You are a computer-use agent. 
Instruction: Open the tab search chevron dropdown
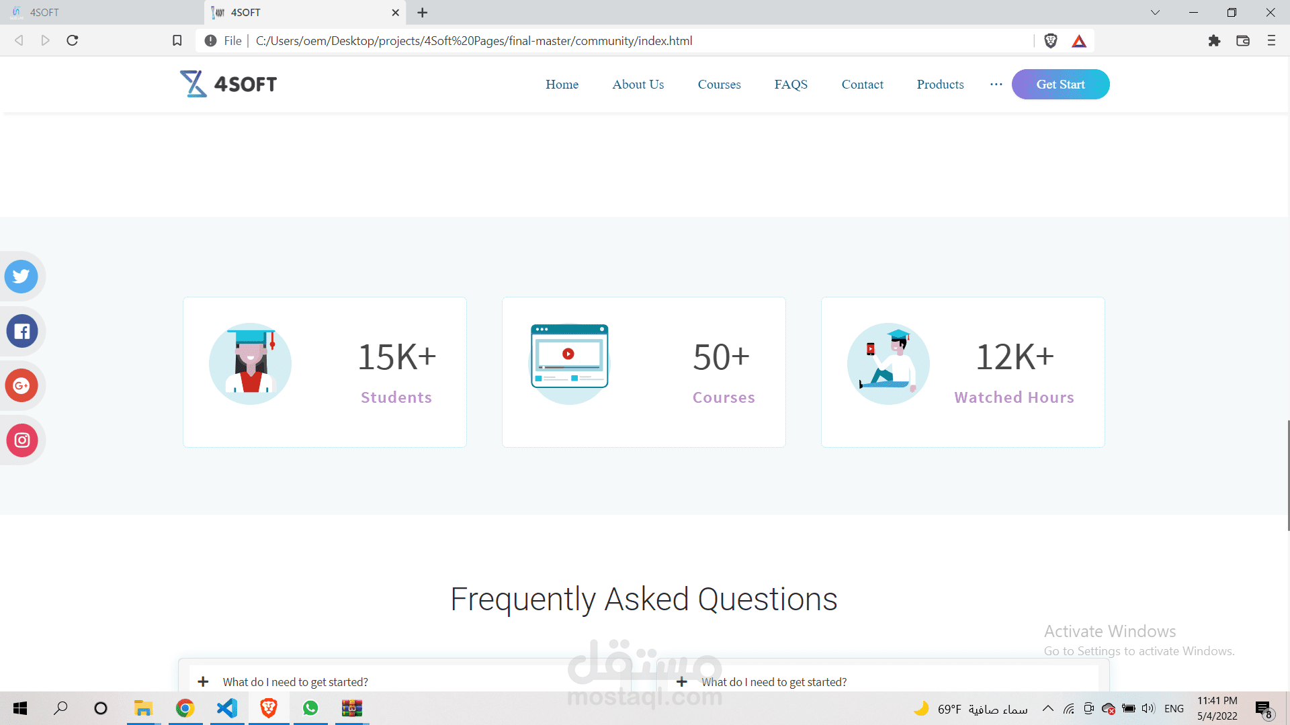point(1155,12)
